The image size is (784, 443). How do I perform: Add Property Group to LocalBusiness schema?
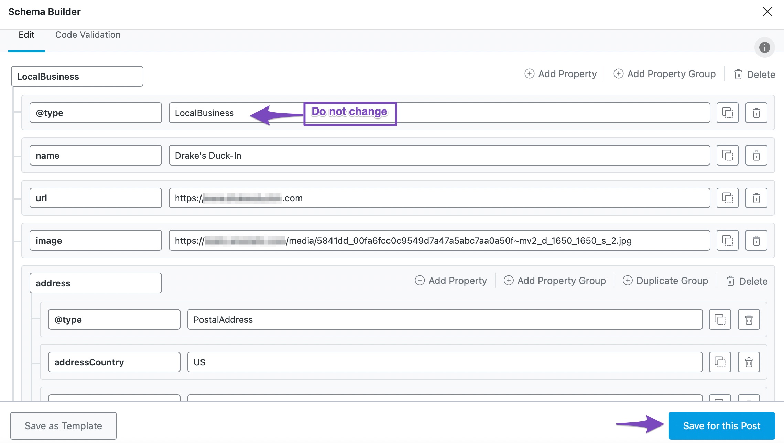(x=664, y=74)
